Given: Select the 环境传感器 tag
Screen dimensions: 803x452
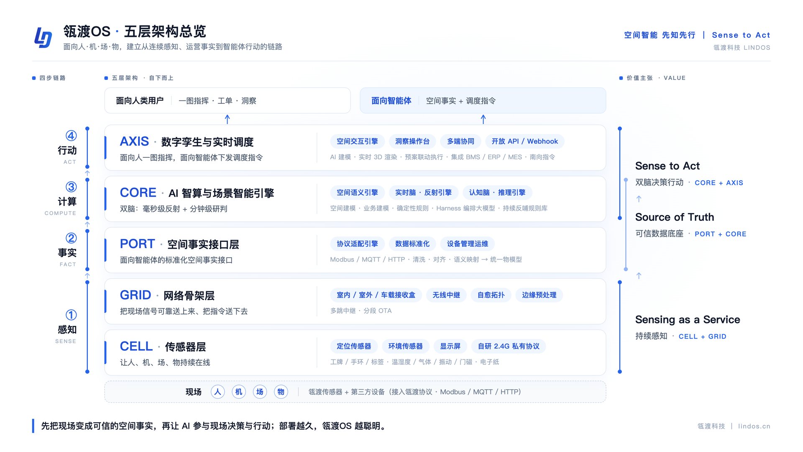Looking at the screenshot, I should pos(405,346).
